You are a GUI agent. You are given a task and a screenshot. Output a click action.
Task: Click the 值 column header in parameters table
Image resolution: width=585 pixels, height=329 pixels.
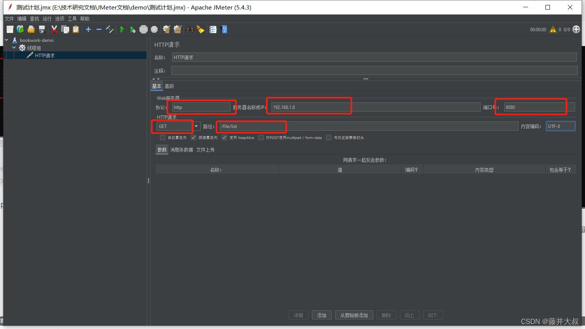[x=340, y=170]
